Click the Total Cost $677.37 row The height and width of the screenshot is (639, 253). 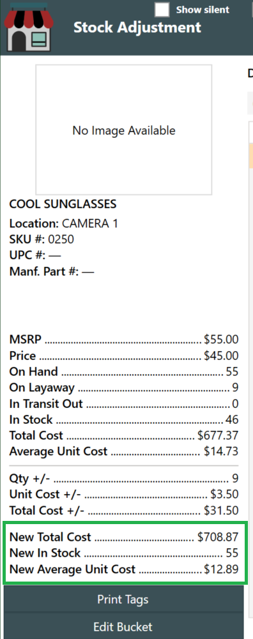tap(124, 435)
